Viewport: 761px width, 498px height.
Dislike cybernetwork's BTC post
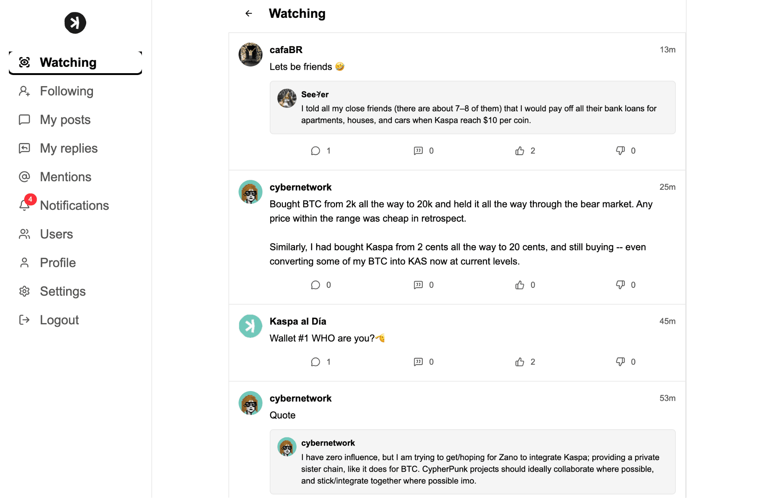(620, 285)
